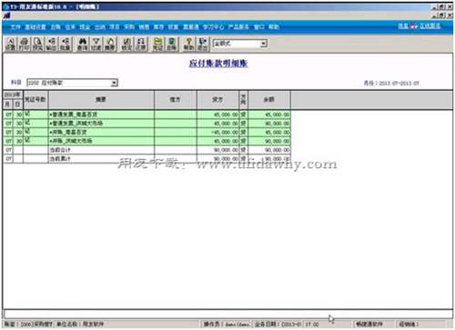Image resolution: width=455 pixels, height=330 pixels.
Task: Click the 打印 (print) toolbar icon
Action: [x=24, y=44]
